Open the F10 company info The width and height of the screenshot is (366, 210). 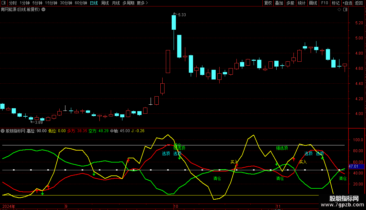(x=325, y=3)
